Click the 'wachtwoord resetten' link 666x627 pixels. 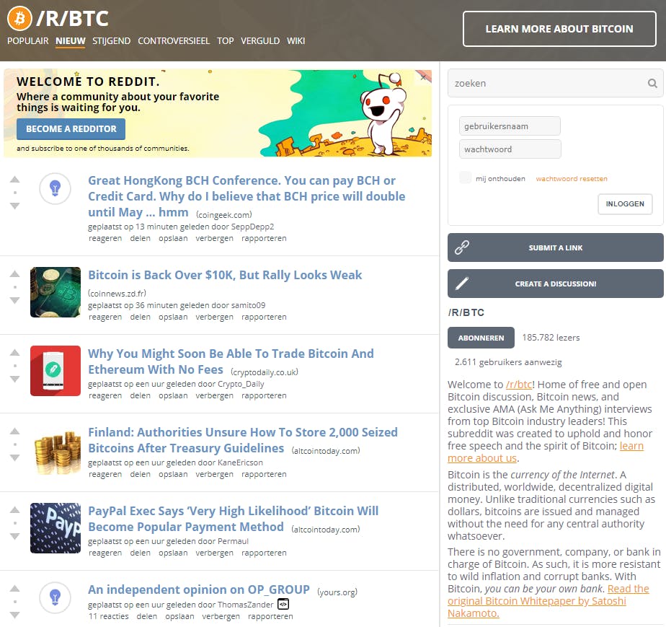coord(572,178)
